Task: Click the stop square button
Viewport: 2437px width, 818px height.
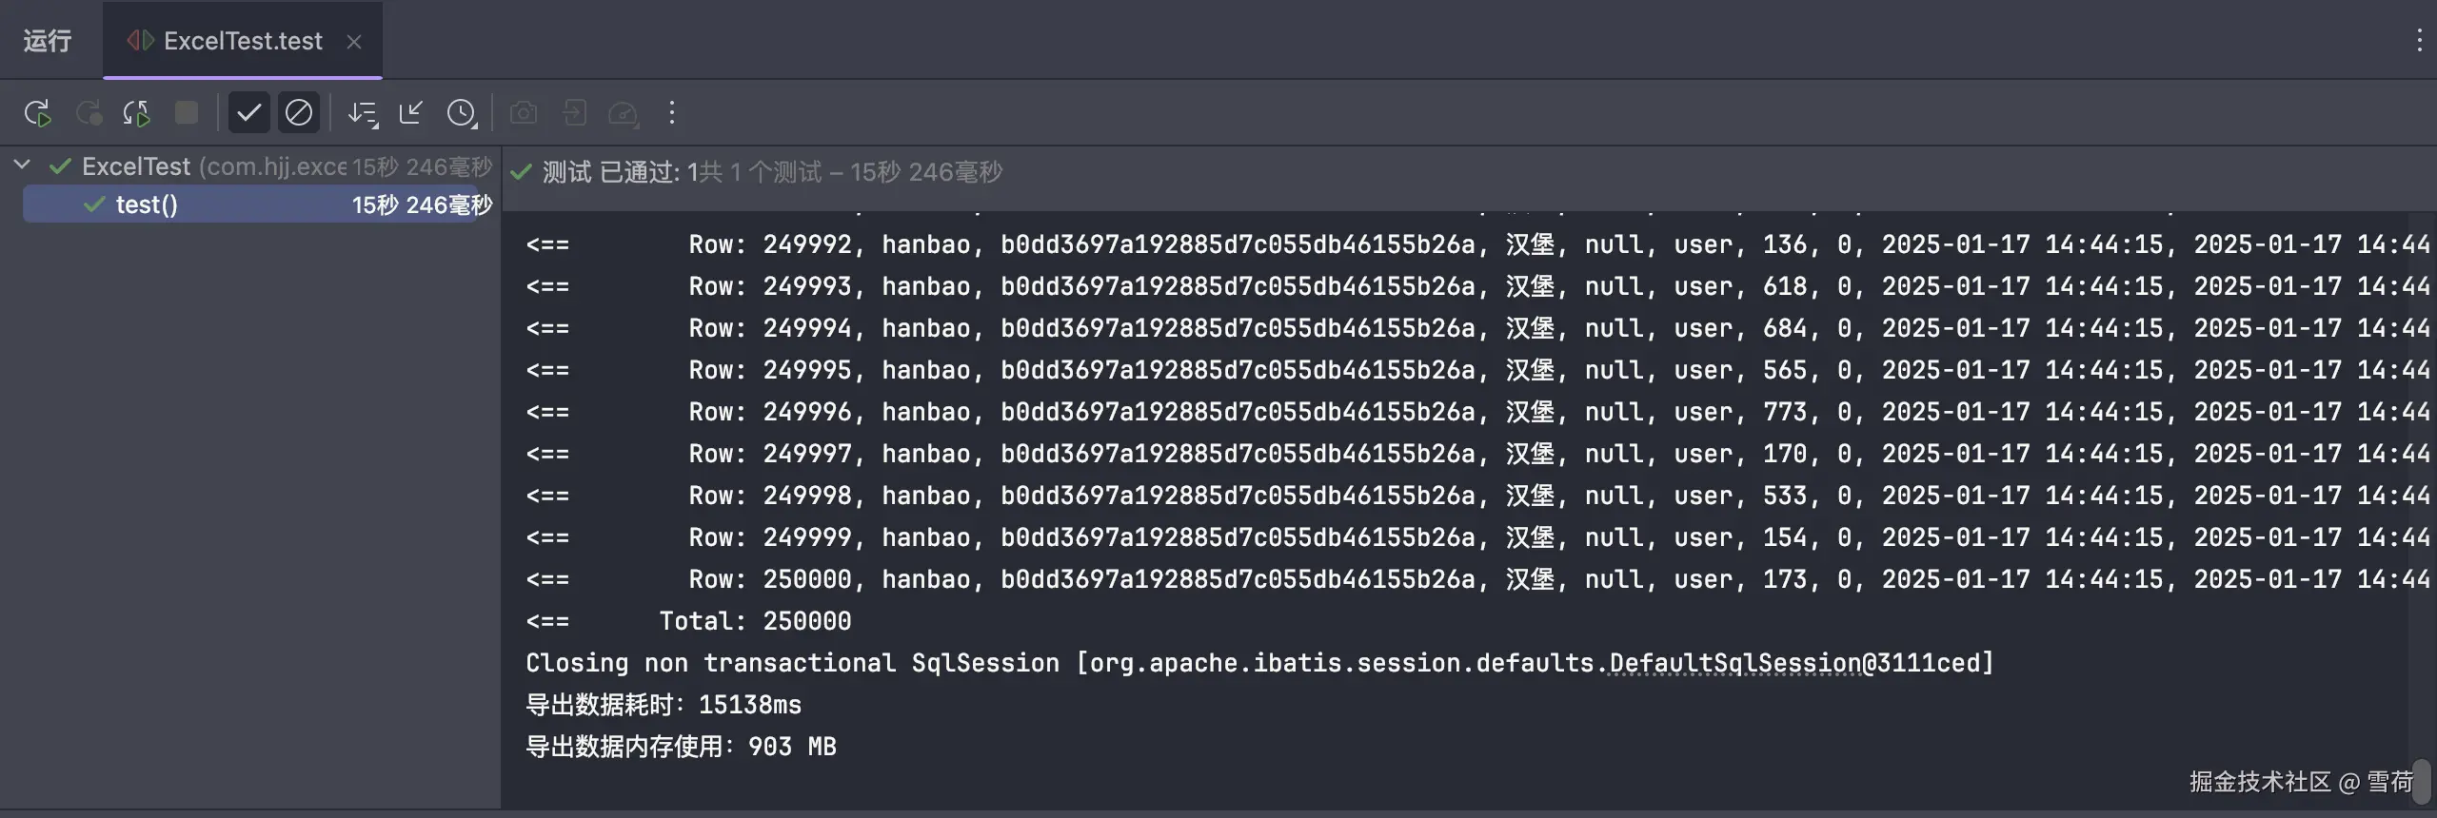Action: (x=187, y=113)
